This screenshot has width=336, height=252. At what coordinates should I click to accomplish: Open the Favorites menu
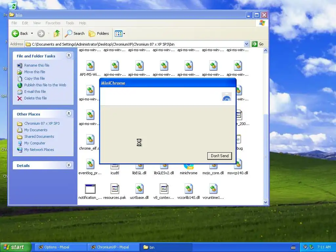point(53,23)
